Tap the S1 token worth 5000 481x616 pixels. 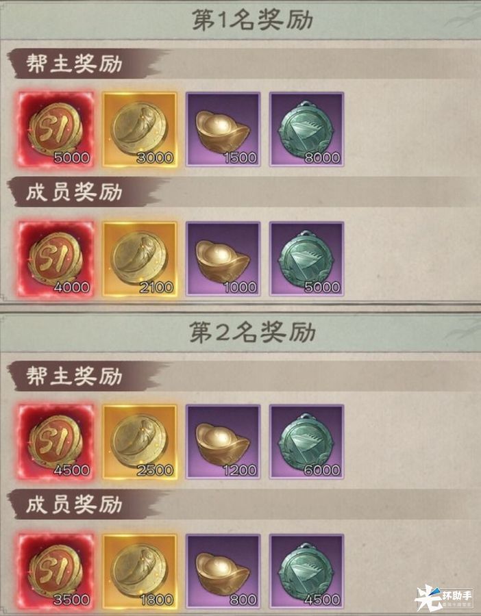[56, 129]
